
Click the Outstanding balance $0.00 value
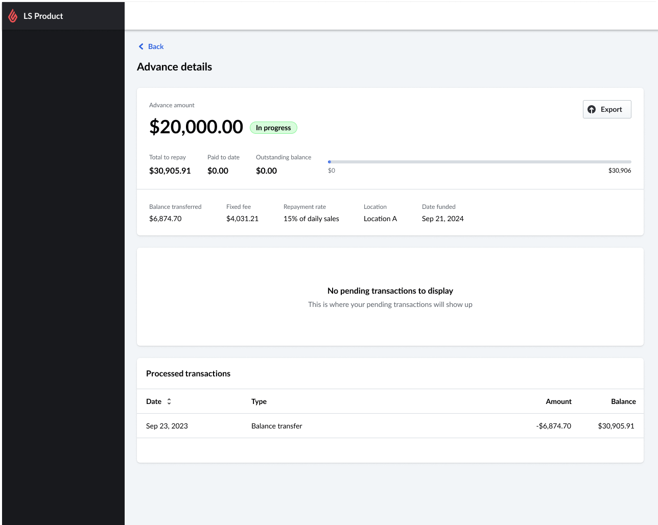[x=266, y=171]
